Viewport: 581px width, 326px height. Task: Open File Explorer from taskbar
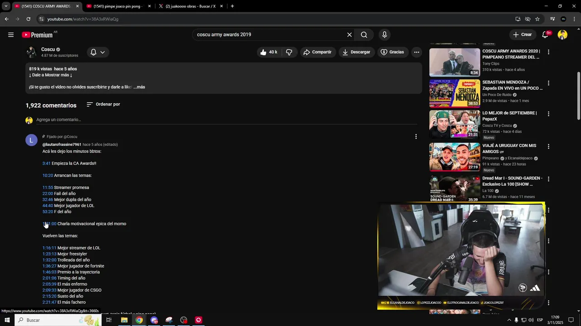[x=124, y=320]
